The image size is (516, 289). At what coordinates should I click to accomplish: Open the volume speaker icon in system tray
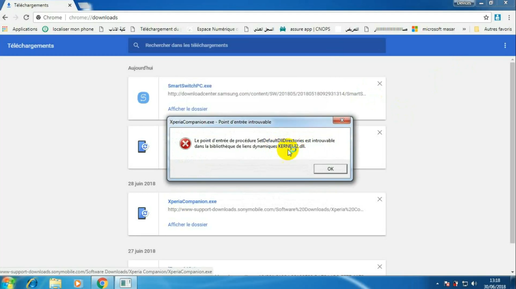(x=474, y=283)
